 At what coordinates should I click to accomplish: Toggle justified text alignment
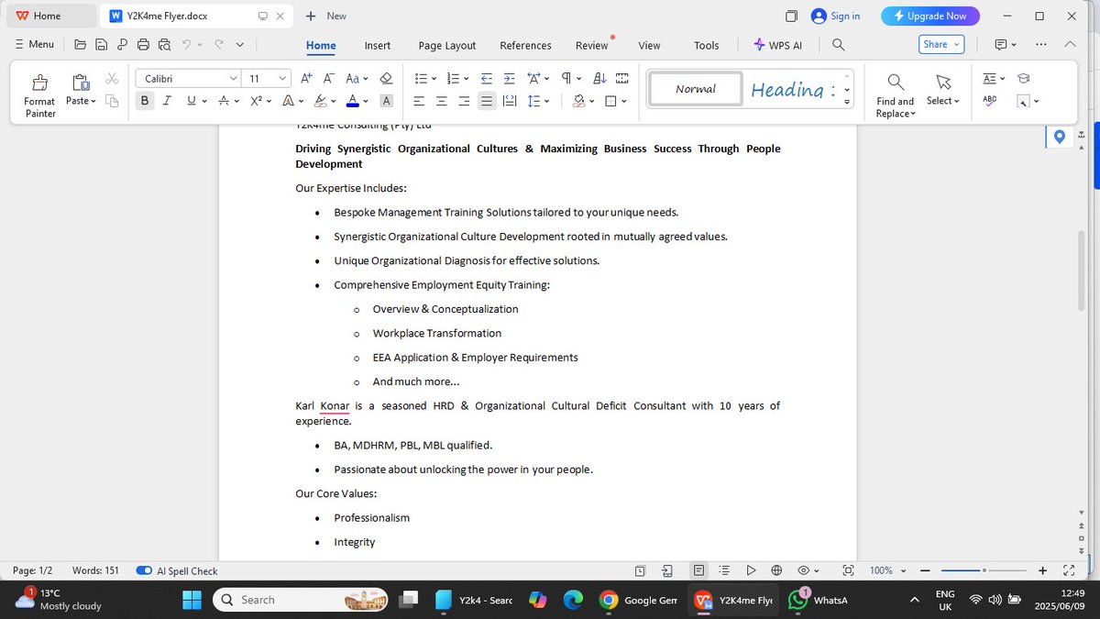[487, 101]
